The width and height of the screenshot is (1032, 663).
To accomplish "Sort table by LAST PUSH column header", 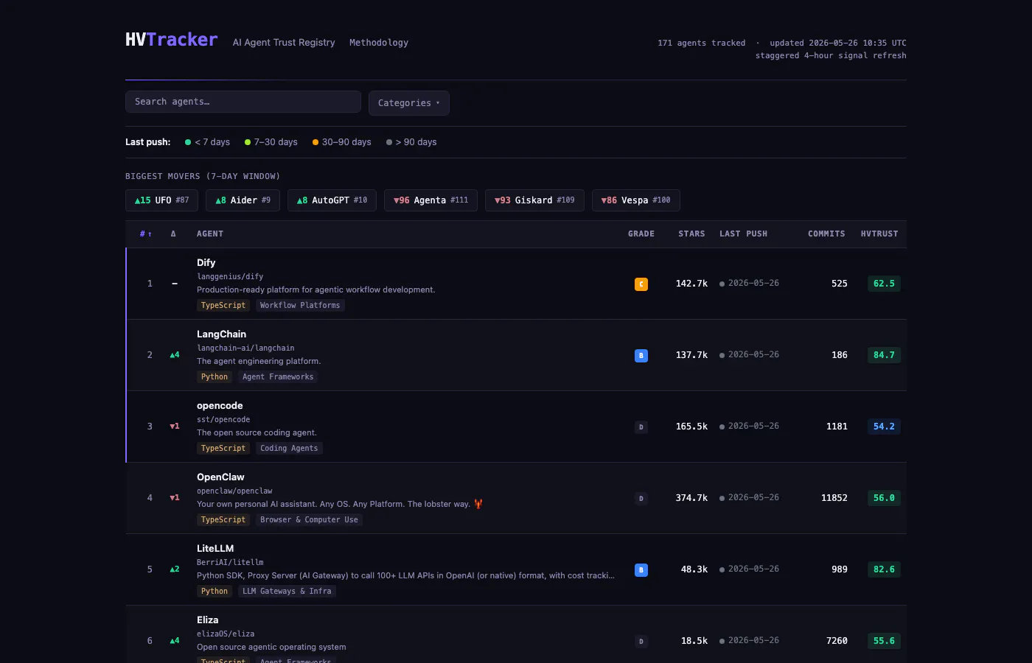I will pos(743,234).
